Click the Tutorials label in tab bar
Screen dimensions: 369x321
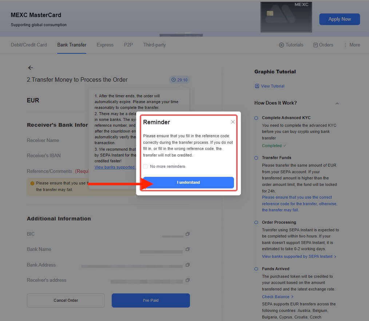pyautogui.click(x=294, y=45)
